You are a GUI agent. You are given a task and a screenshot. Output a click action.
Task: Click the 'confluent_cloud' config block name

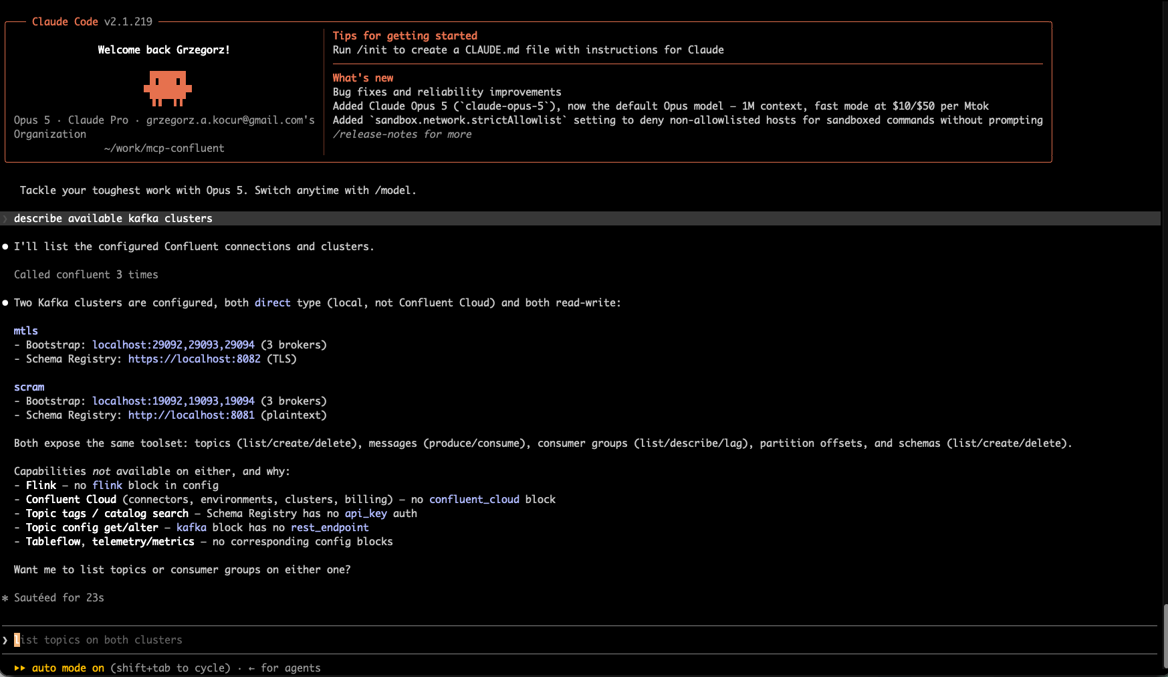[474, 500]
